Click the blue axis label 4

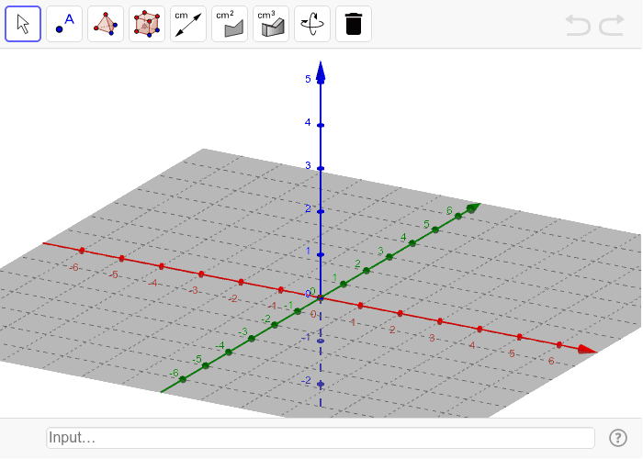pos(308,122)
